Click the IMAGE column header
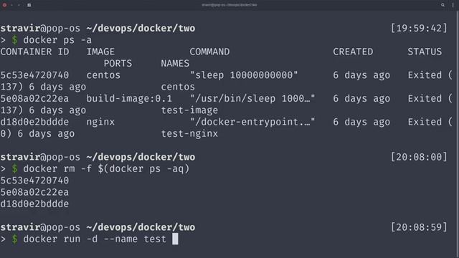 (100, 52)
